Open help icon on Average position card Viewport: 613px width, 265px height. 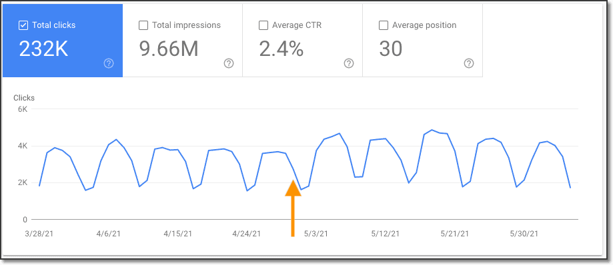pyautogui.click(x=469, y=64)
